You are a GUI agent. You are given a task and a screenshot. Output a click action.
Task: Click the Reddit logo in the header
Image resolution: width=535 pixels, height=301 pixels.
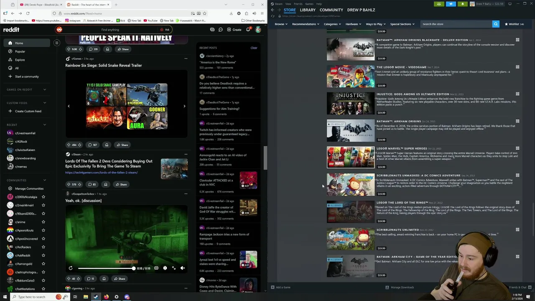(x=11, y=30)
